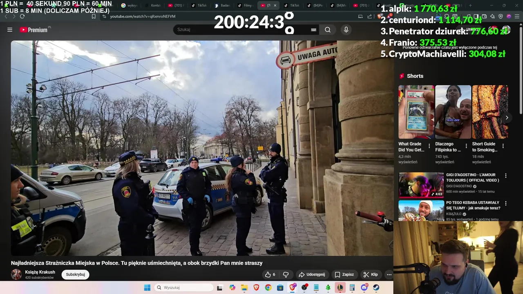Subscribe with the Subskrybuj button
The image size is (523, 294).
(75, 274)
